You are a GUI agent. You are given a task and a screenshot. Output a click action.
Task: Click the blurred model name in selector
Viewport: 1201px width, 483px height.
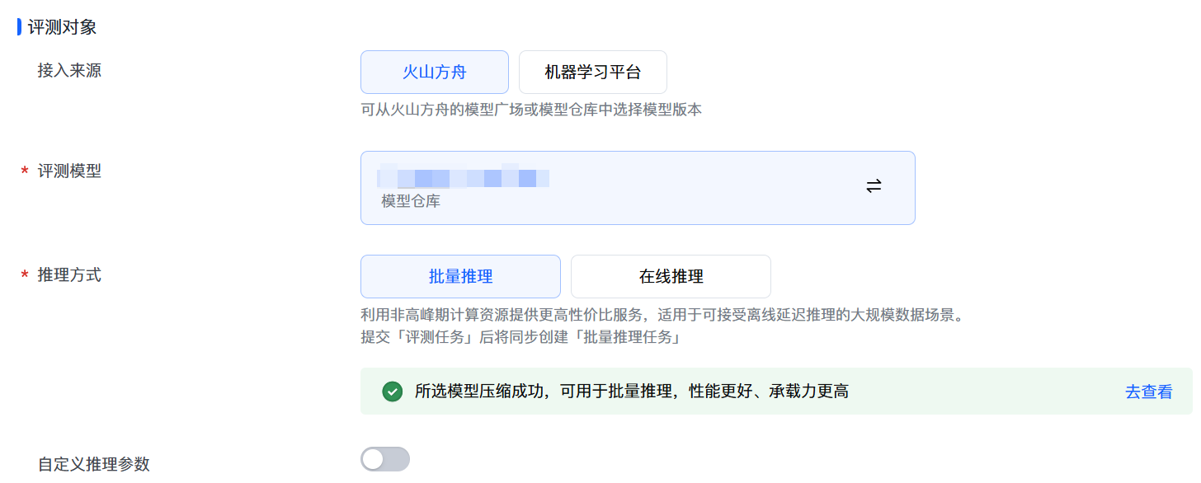tap(464, 176)
